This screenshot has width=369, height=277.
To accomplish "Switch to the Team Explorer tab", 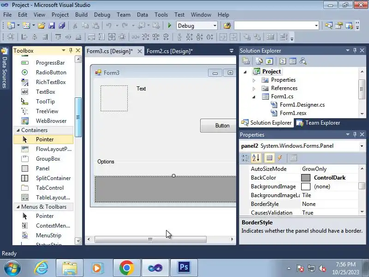I will pos(318,123).
